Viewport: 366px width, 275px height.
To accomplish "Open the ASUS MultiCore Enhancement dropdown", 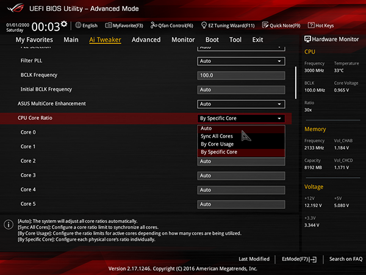I will pos(241,104).
